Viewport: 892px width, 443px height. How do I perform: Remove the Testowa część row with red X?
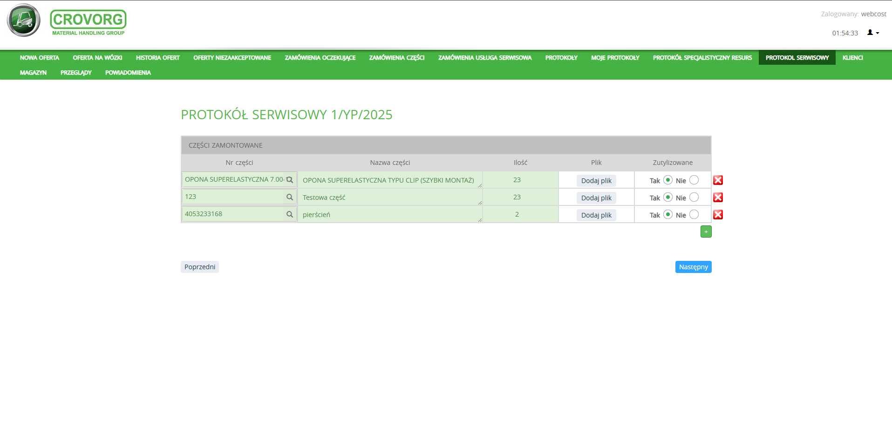click(718, 198)
